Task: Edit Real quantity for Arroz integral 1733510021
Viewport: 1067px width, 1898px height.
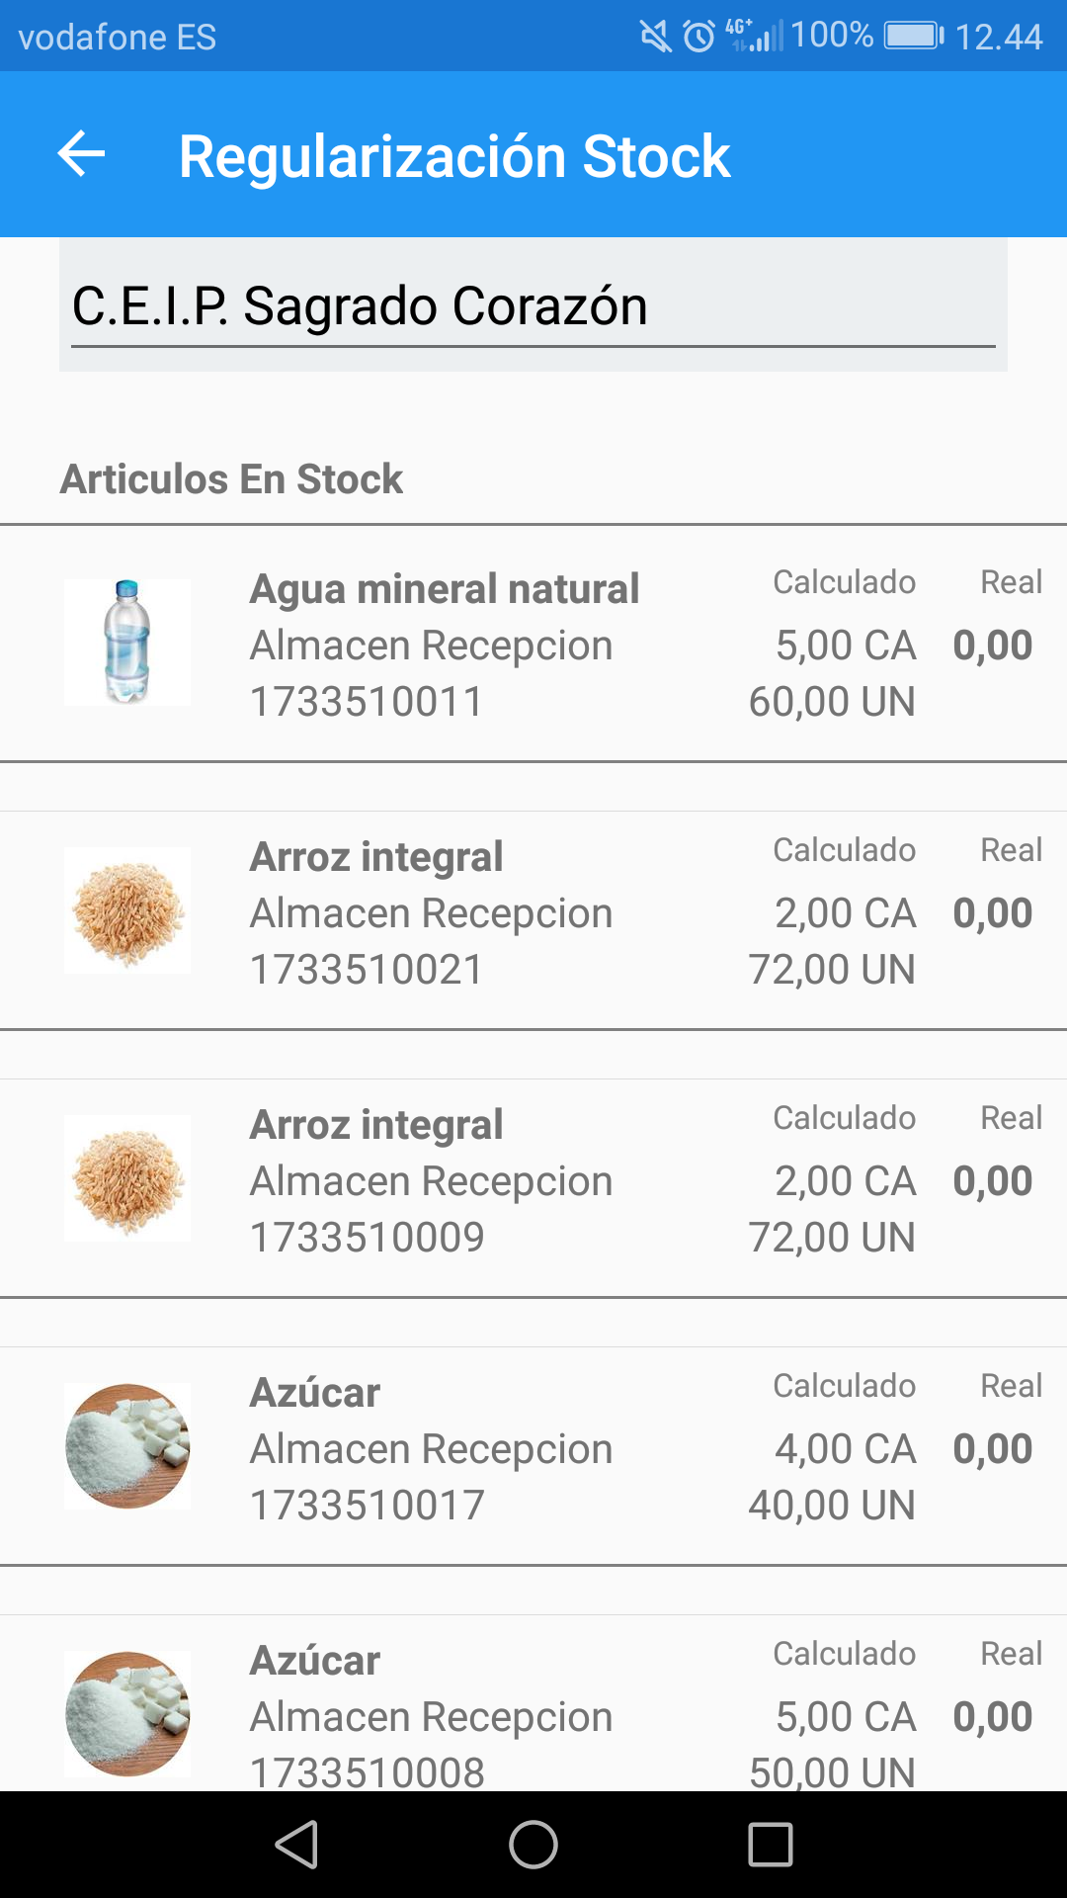Action: coord(992,913)
